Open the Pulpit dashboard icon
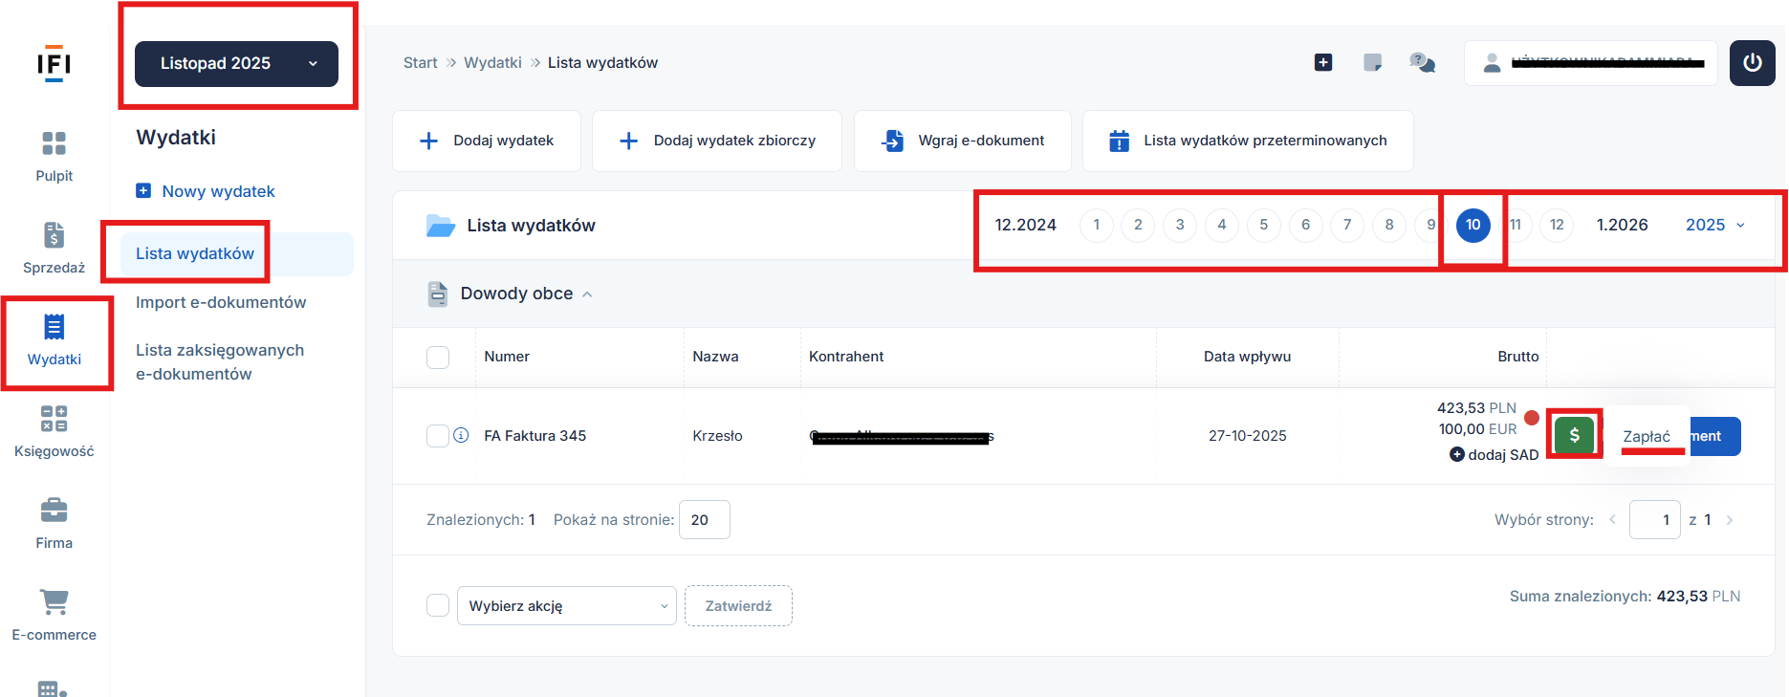 tap(55, 144)
